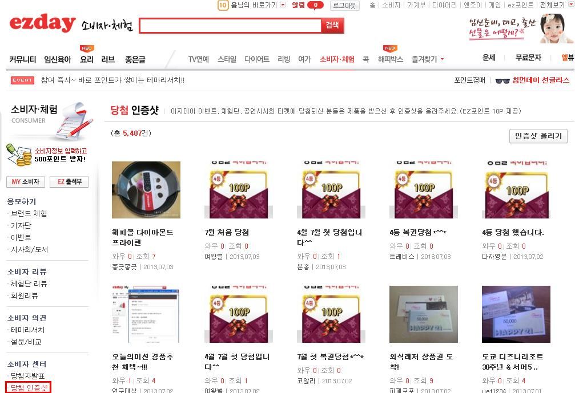The height and width of the screenshot is (393, 575).
Task: Click the 로그아웃 button
Action: pos(345,6)
